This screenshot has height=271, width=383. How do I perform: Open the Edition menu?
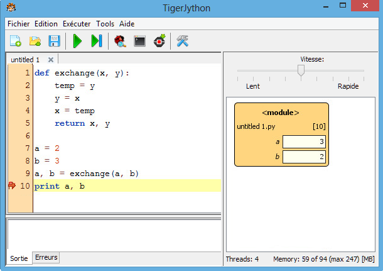pyautogui.click(x=47, y=23)
